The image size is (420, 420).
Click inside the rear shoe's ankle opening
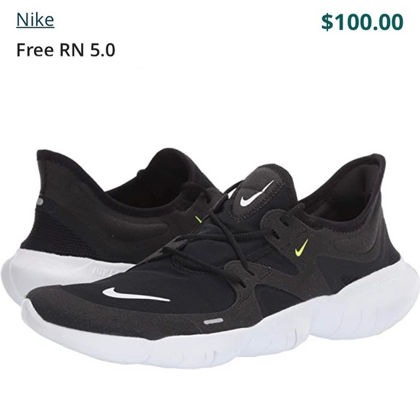(156, 182)
